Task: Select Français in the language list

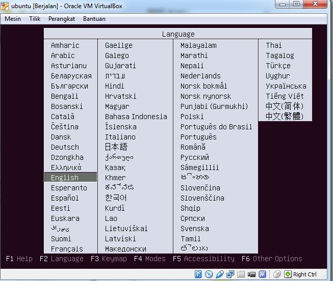Action: click(67, 249)
